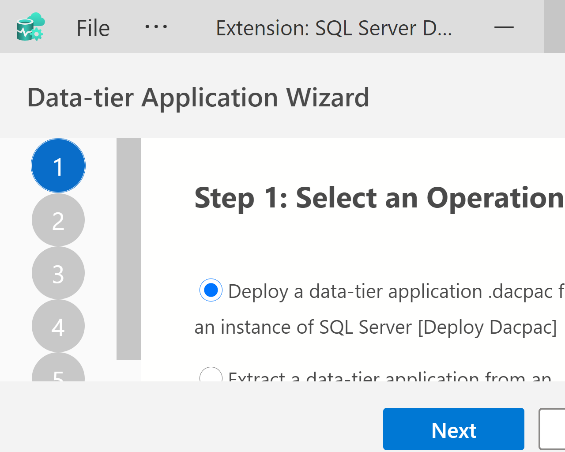Image resolution: width=565 pixels, height=452 pixels.
Task: Click the Step 1: Select an Operation heading
Action: pyautogui.click(x=377, y=197)
